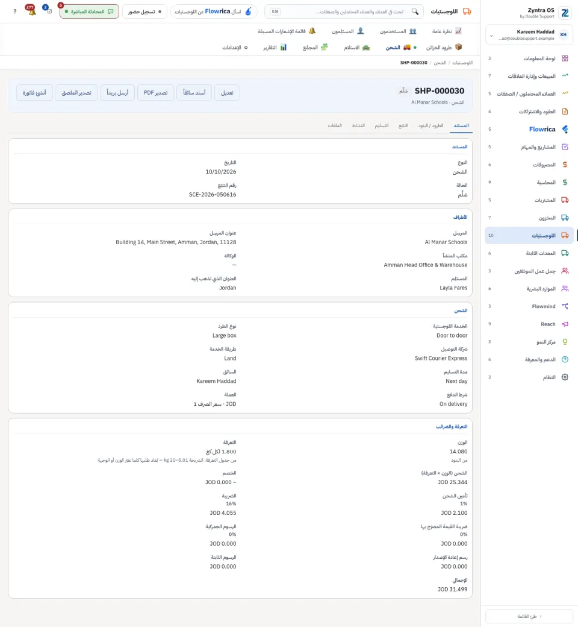Open the tasks checklist icon with badge 2
Viewport: 578px width, 627px height.
coord(48,10)
